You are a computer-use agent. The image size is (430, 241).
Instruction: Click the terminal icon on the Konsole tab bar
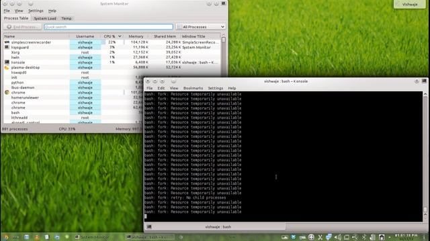(149, 227)
